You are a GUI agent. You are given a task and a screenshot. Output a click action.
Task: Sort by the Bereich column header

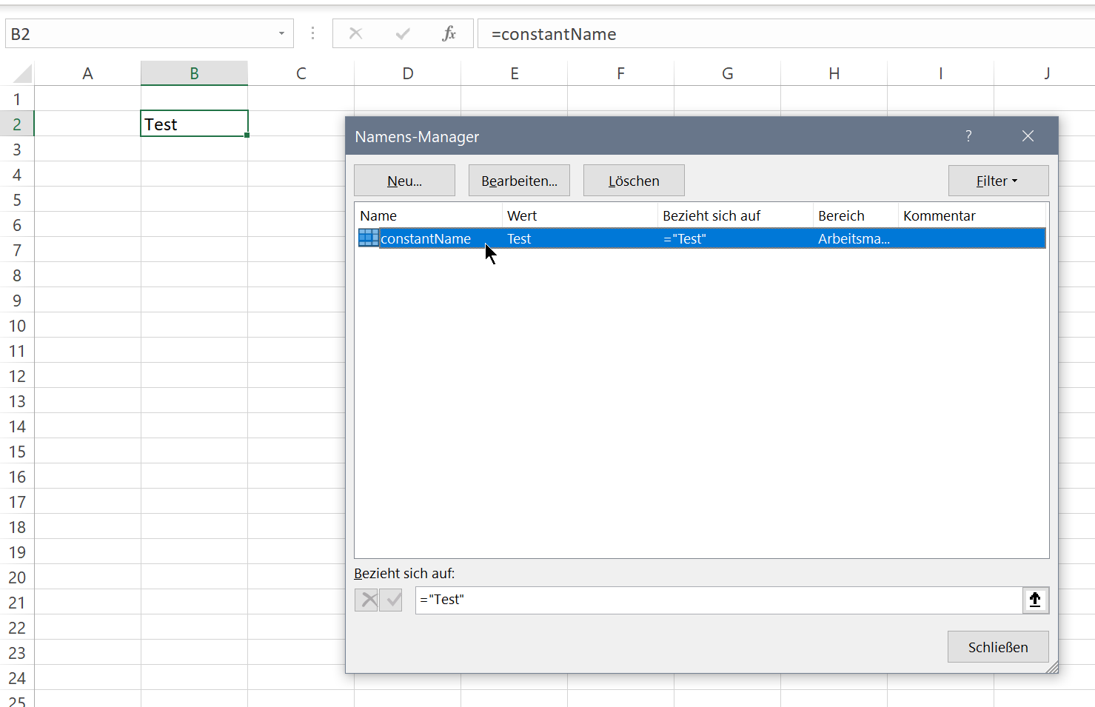tap(855, 215)
